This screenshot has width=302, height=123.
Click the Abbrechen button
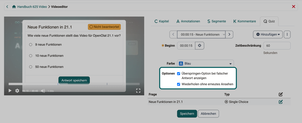208,114
